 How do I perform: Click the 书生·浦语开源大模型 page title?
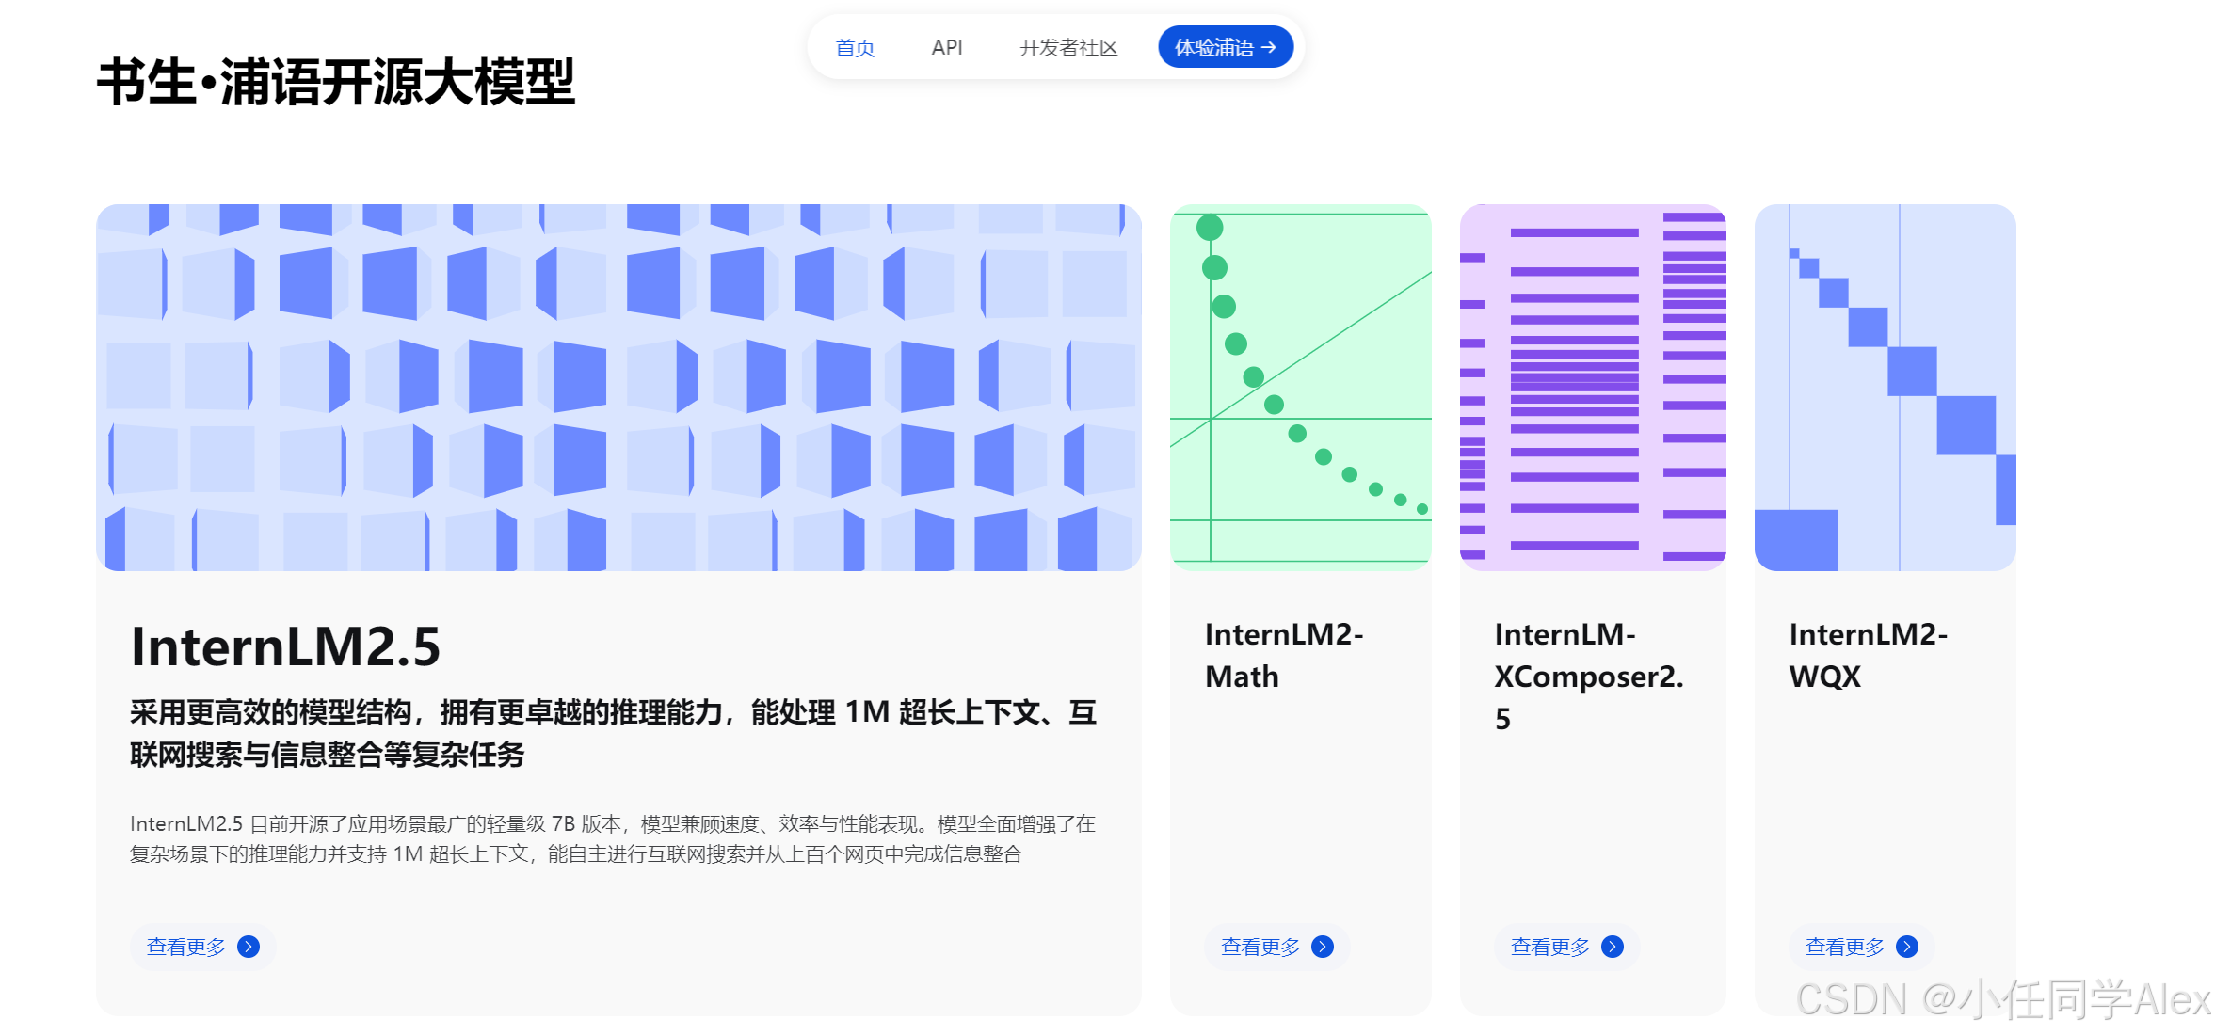[336, 82]
